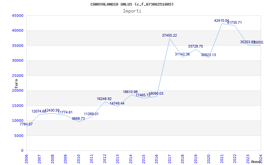Select data label 12430.59
264x165 pixels.
tap(52, 110)
